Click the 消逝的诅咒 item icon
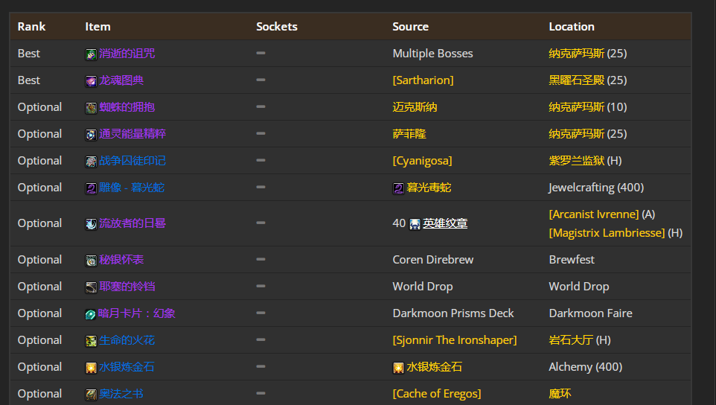 (91, 54)
